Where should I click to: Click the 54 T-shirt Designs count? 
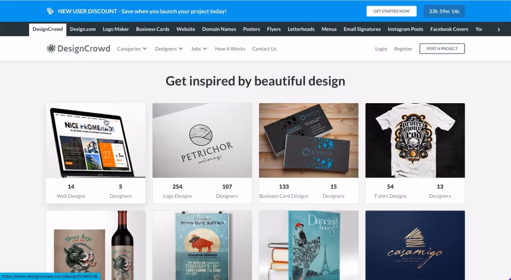coord(390,191)
